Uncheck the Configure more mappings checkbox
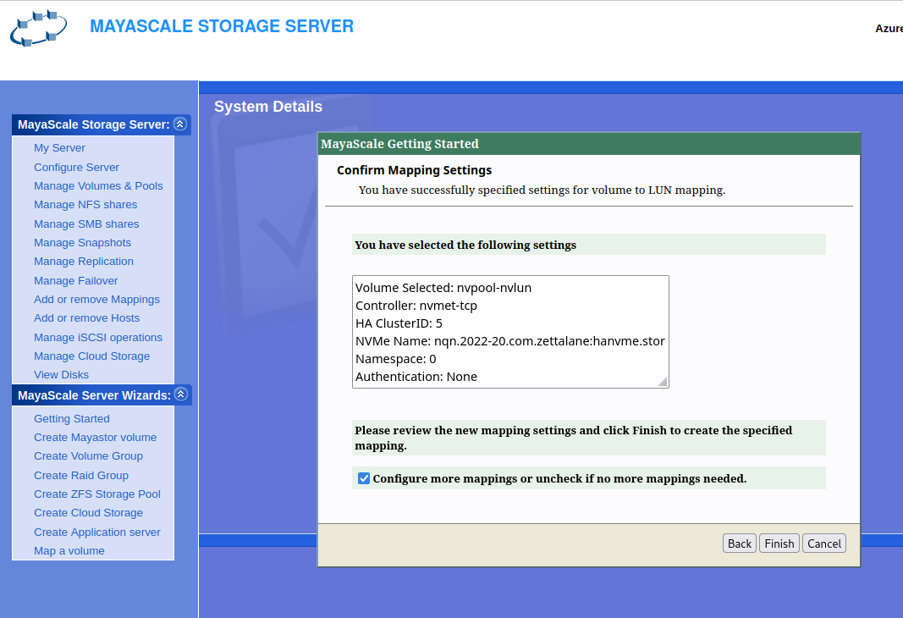This screenshot has width=903, height=618. coord(364,478)
